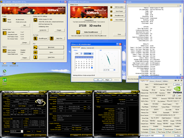The width and height of the screenshot is (184, 138).
Task: Click GPU-Z screenshot camera icon
Action: click(x=176, y=80)
